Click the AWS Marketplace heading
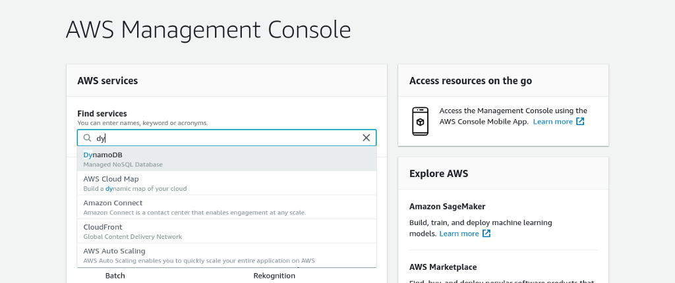This screenshot has width=675, height=283. (x=443, y=267)
